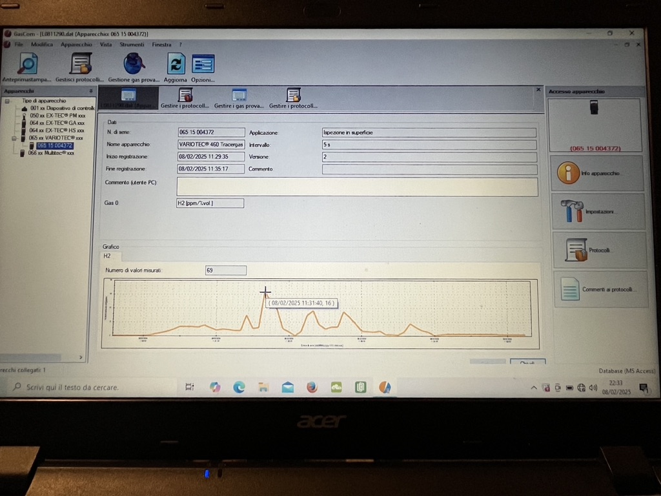This screenshot has width=661, height=496.
Task: Click the left tree panel horizontal scrollbar
Action: (x=42, y=357)
